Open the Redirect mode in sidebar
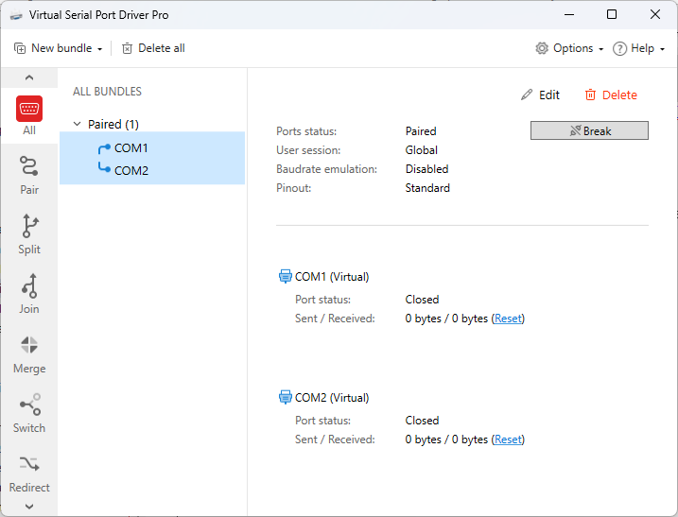678x517 pixels. [29, 474]
